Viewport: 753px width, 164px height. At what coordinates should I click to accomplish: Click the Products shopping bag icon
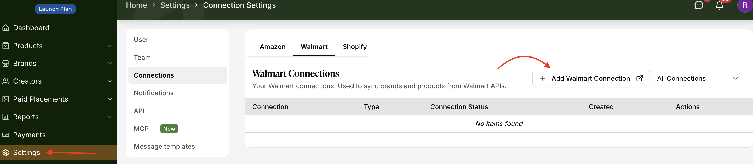click(5, 46)
